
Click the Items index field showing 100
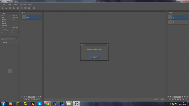31,97
